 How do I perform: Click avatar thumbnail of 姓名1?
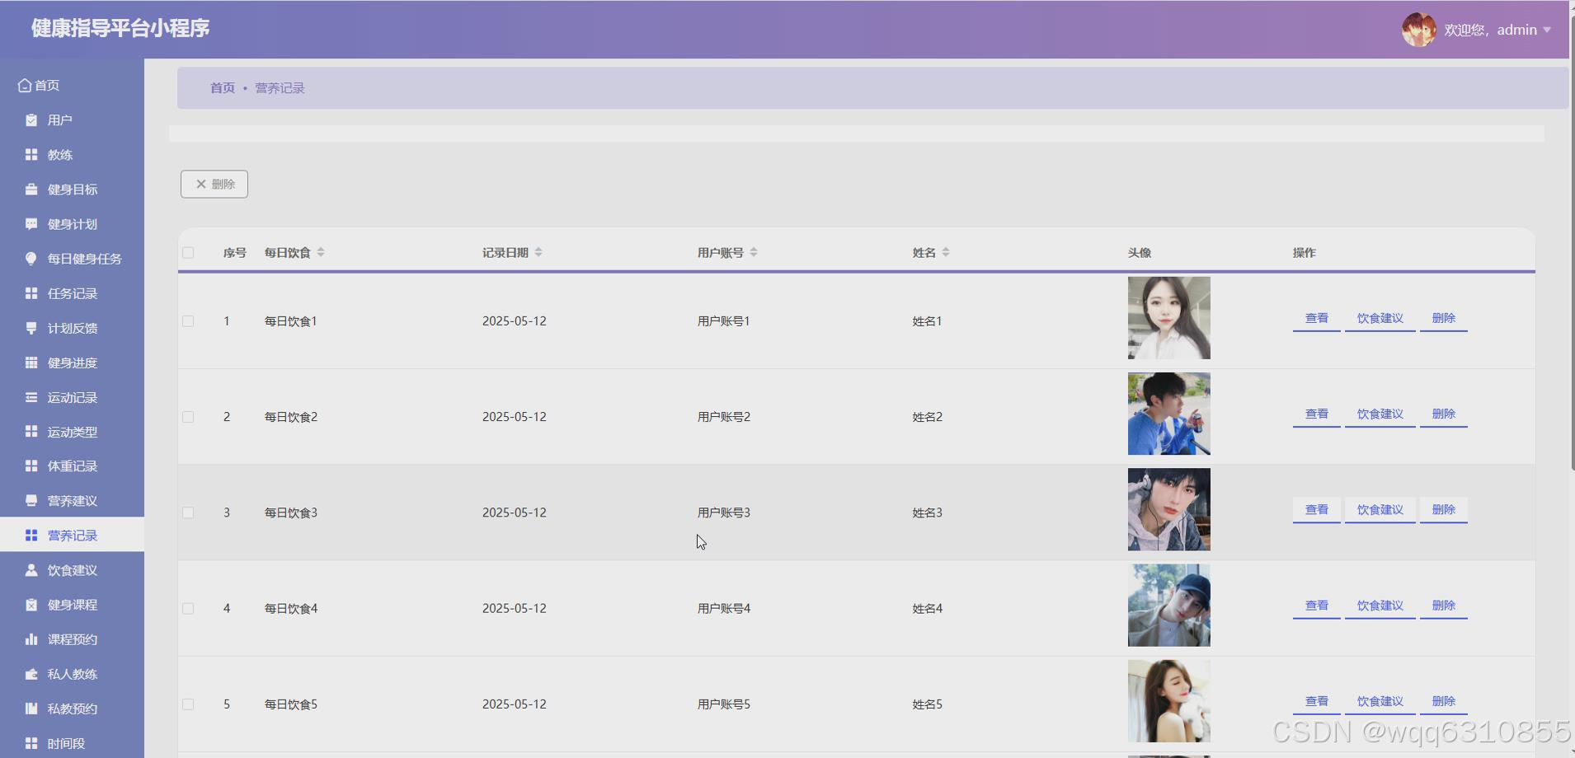point(1169,318)
